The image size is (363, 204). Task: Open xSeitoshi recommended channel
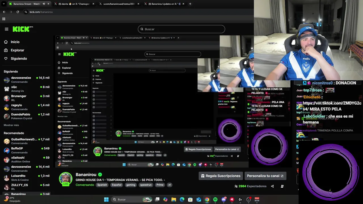(x=27, y=159)
